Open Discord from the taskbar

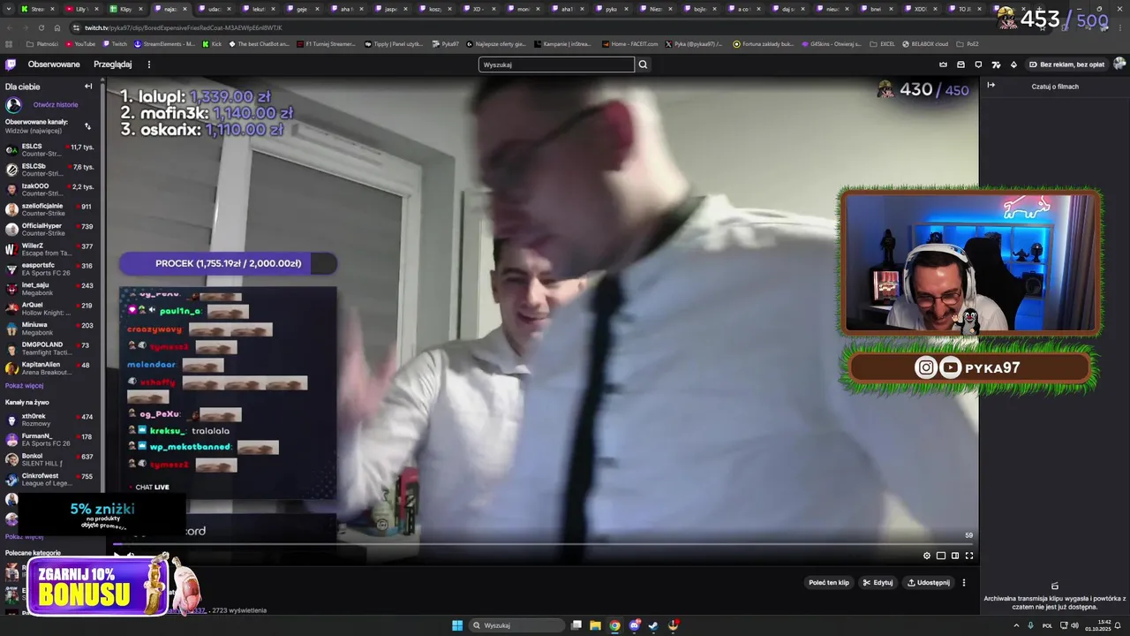coord(634,625)
